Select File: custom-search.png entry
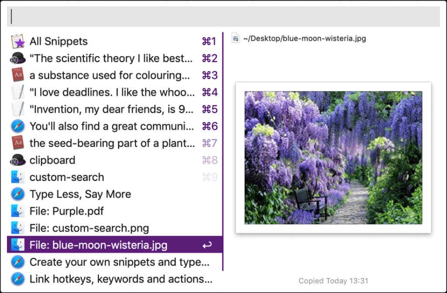 pyautogui.click(x=115, y=228)
